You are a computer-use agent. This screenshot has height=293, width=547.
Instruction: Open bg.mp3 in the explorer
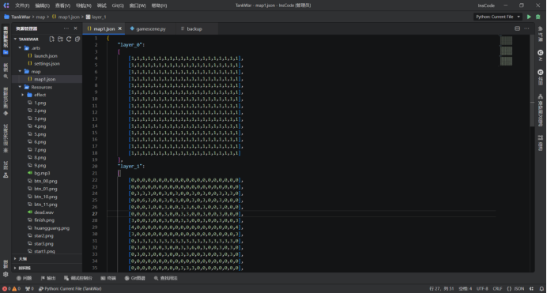tap(47, 173)
